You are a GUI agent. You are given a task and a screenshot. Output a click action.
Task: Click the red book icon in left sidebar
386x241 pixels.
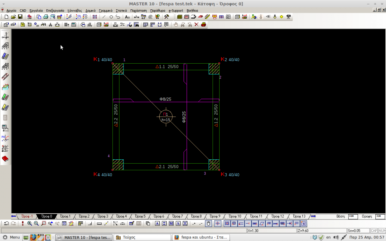pos(5,159)
